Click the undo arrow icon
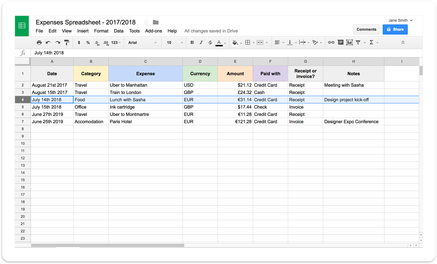This screenshot has width=437, height=264. [x=48, y=42]
